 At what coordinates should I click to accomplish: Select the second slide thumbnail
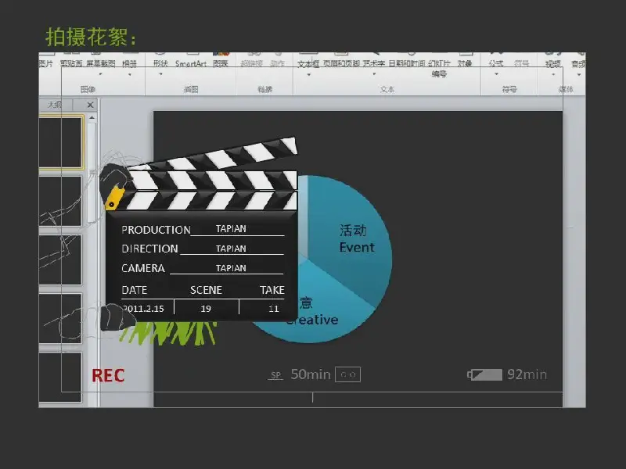pyautogui.click(x=61, y=201)
